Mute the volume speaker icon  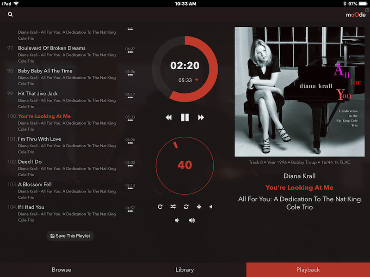[x=211, y=206]
